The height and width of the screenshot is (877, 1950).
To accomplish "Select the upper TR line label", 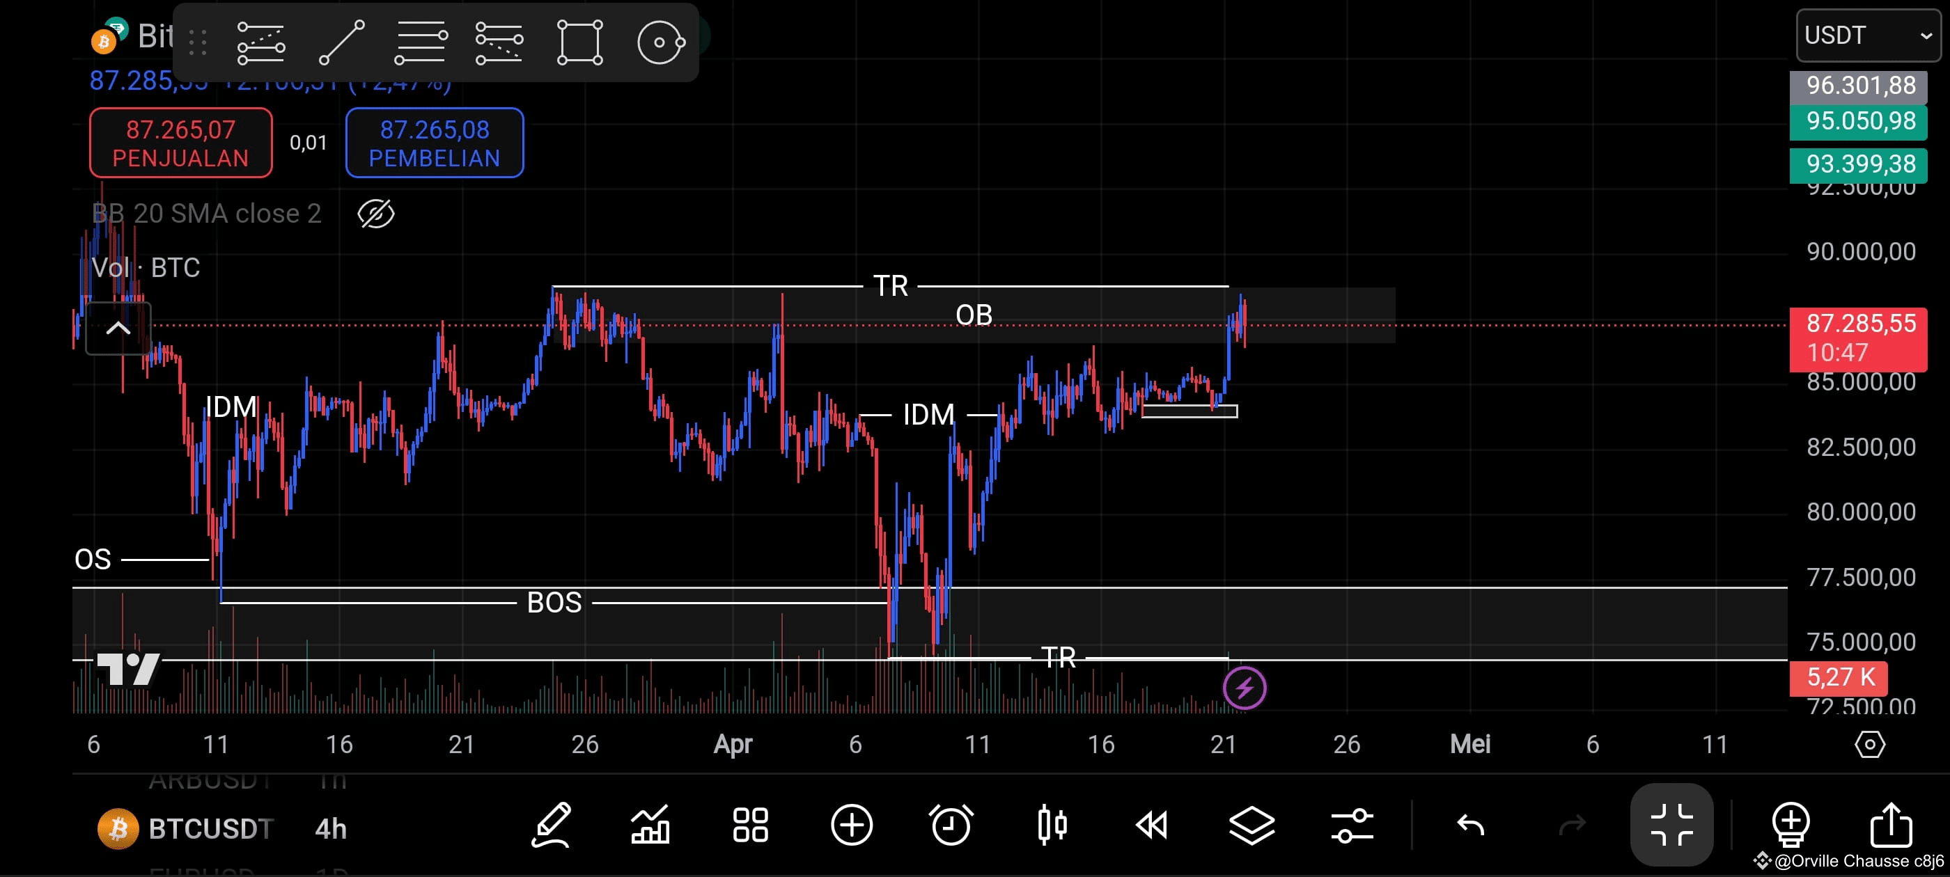I will (x=890, y=286).
